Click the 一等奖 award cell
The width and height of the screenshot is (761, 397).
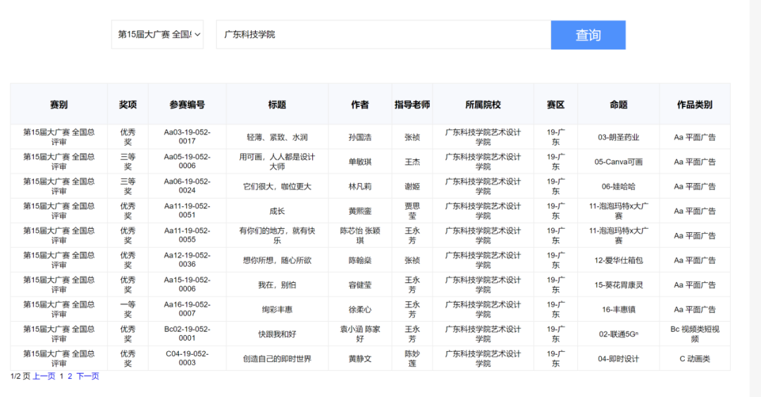pos(128,309)
